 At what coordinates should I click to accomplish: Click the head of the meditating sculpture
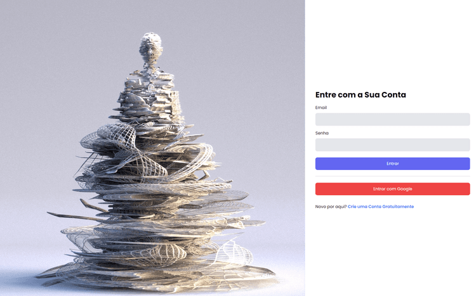[x=150, y=46]
